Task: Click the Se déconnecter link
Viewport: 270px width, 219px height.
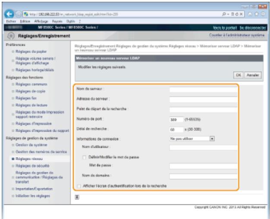Action: (x=253, y=28)
